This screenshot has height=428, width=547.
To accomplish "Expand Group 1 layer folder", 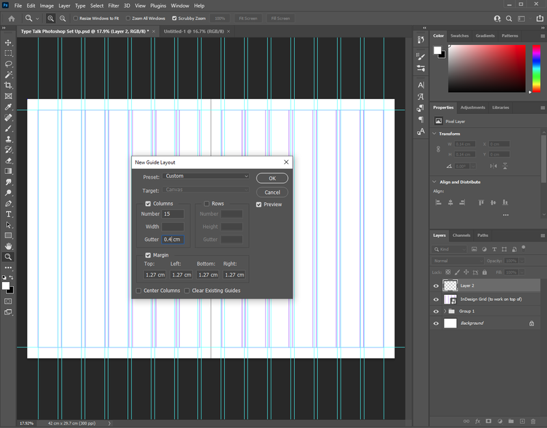I will tap(445, 311).
